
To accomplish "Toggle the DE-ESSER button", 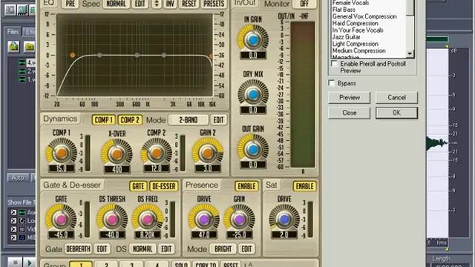I will [163, 186].
